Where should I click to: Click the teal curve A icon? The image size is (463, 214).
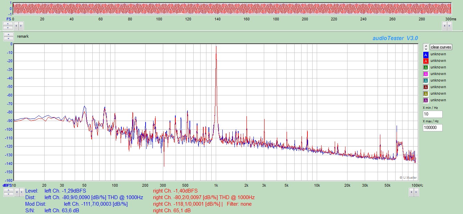(x=426, y=81)
